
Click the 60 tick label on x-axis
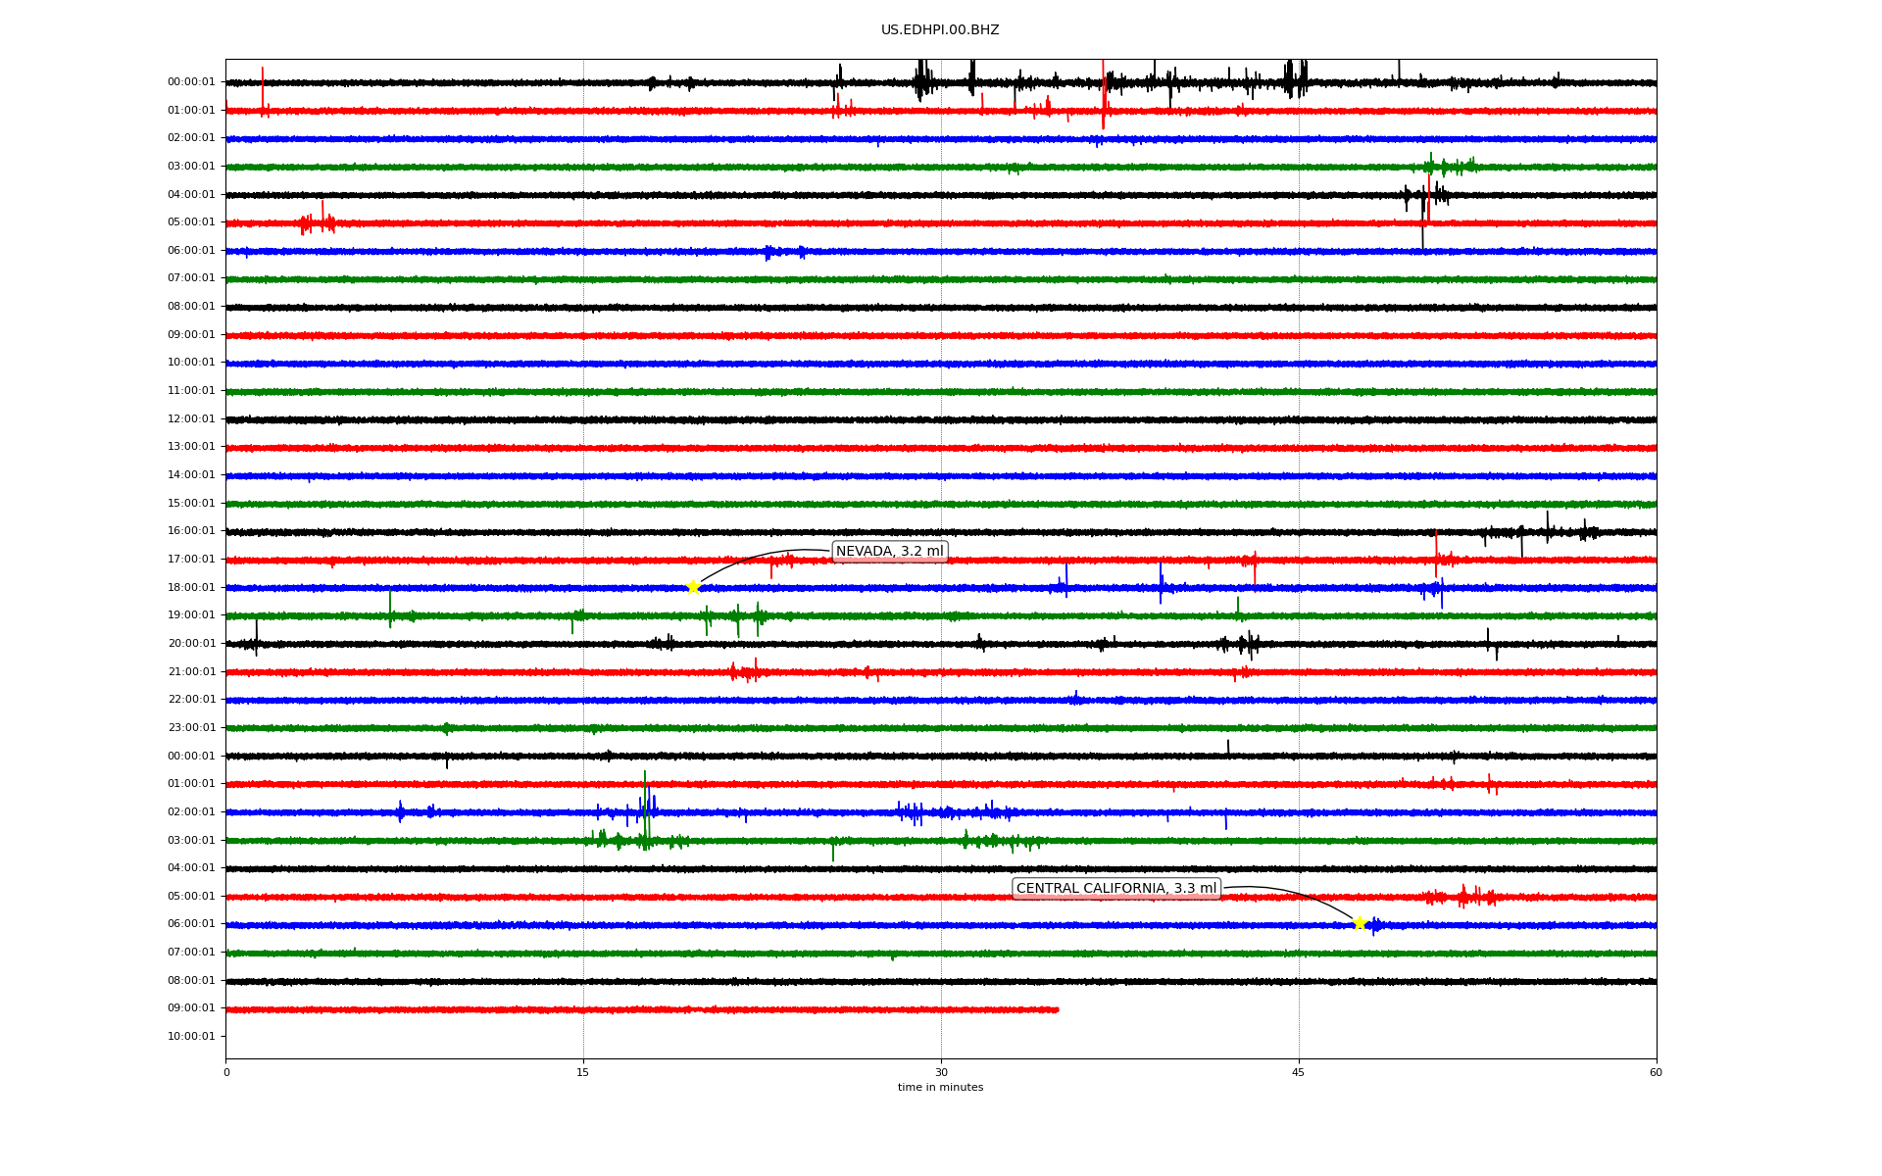(x=1656, y=1072)
